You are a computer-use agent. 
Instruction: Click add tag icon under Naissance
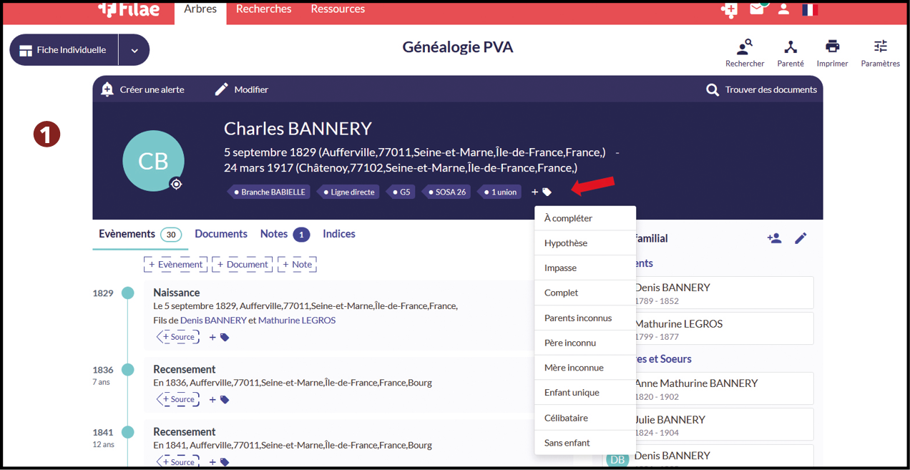click(219, 337)
